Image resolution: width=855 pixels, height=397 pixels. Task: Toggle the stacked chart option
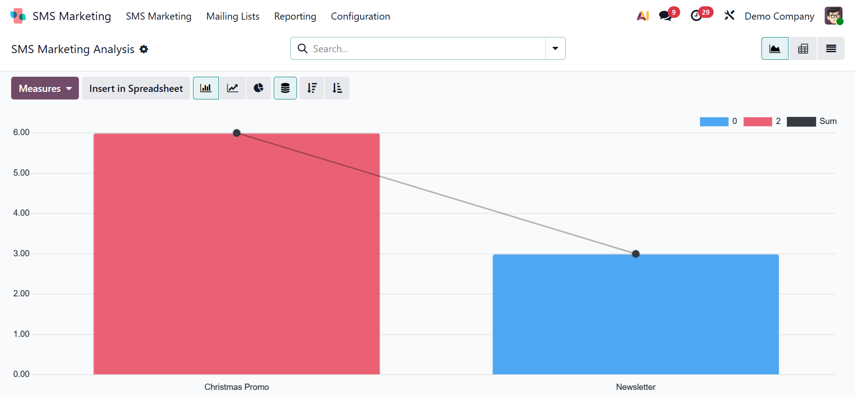[x=285, y=88]
